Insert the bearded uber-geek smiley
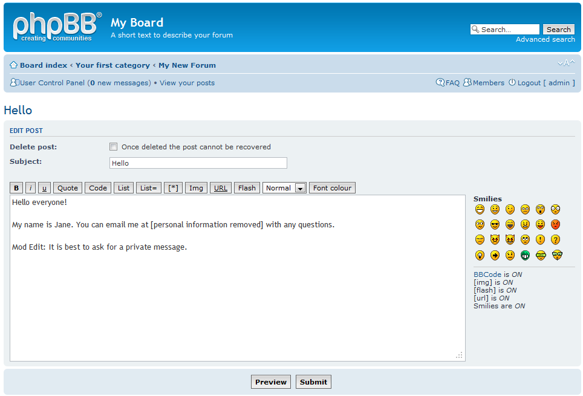Screen dimensions: 583x396 pyautogui.click(x=557, y=256)
